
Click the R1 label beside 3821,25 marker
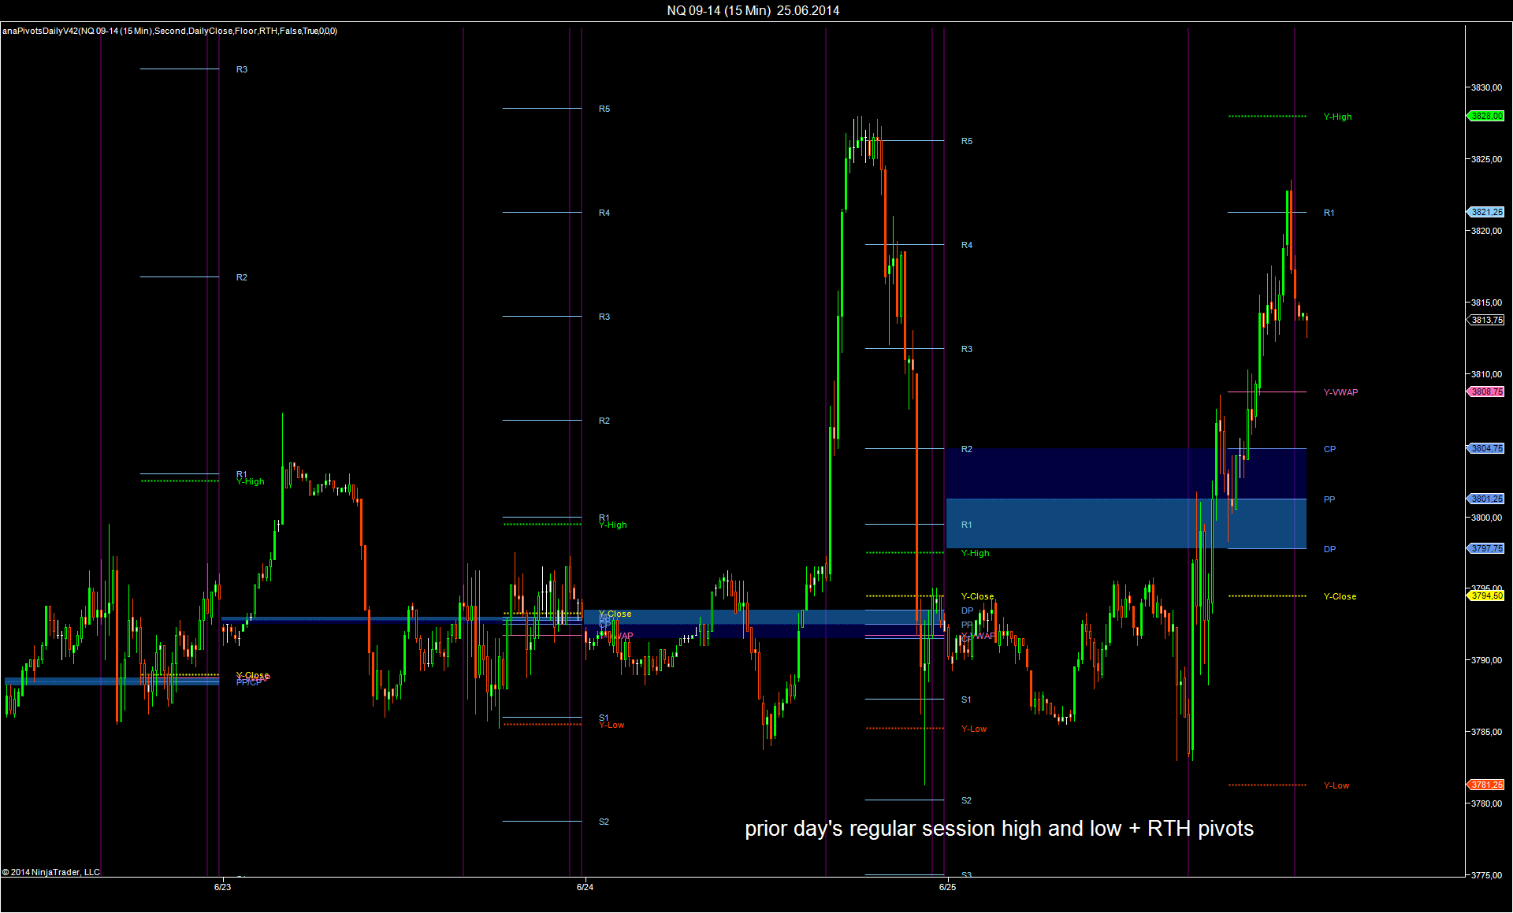coord(1329,213)
